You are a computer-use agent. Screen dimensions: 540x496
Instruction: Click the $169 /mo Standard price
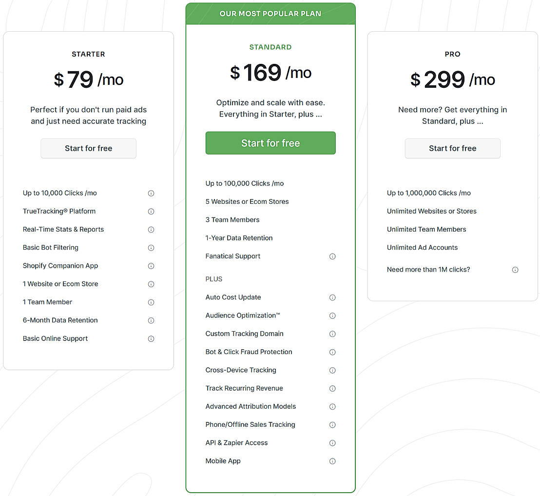tap(270, 73)
